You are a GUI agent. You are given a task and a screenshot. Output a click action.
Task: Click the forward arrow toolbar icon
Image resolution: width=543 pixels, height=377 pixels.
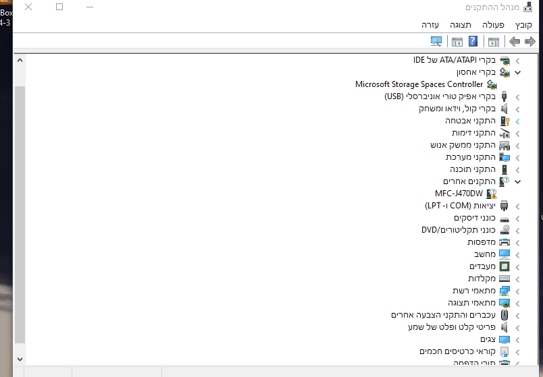pos(530,42)
